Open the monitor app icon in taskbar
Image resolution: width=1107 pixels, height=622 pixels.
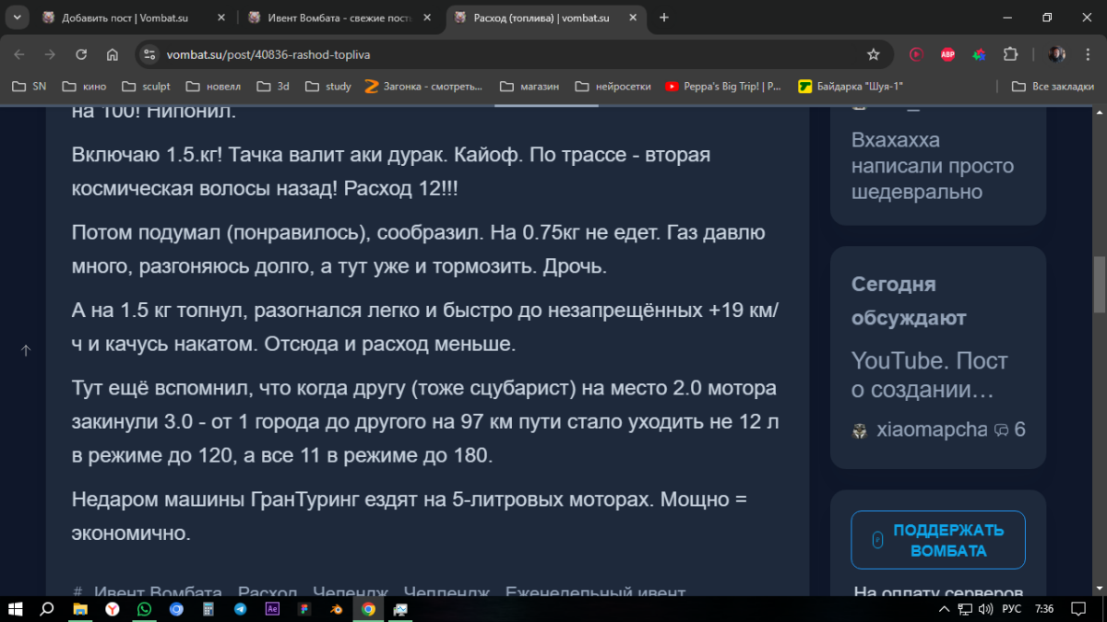400,609
